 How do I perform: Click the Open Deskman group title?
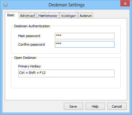(25, 58)
